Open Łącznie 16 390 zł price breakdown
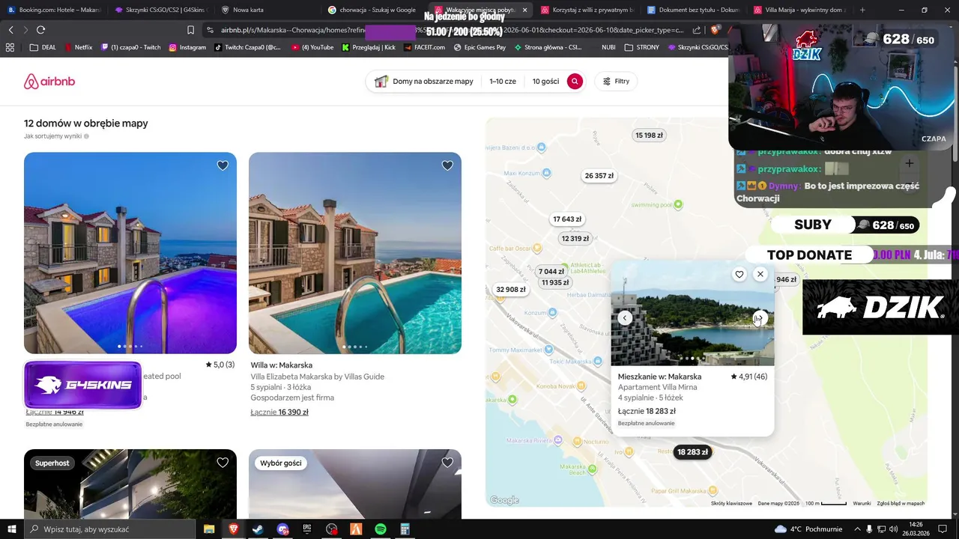This screenshot has height=539, width=959. pyautogui.click(x=279, y=412)
